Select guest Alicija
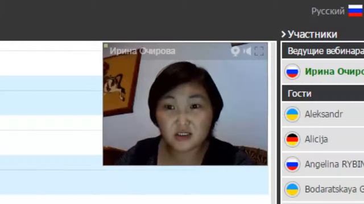Viewport: 364px width, 204px height. click(316, 139)
